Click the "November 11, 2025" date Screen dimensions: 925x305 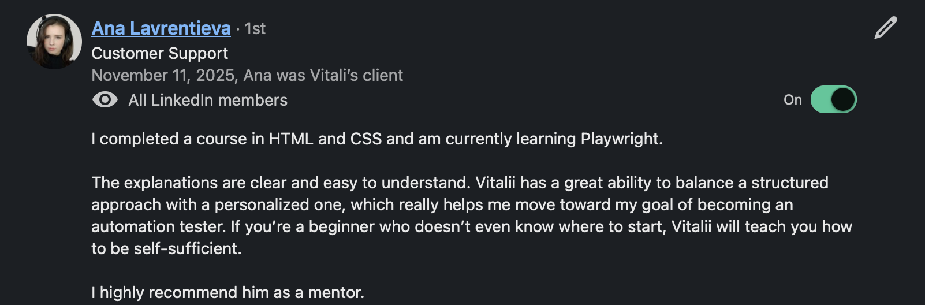[x=163, y=75]
